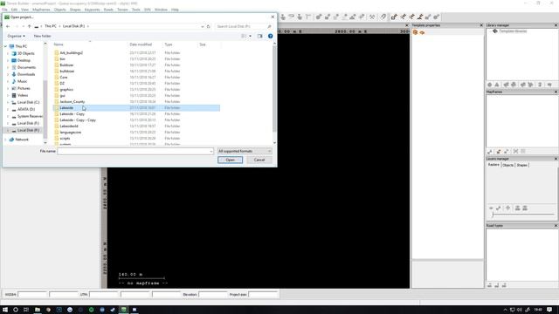The image size is (559, 314).
Task: Open the All supported formats dropdown
Action: click(245, 151)
